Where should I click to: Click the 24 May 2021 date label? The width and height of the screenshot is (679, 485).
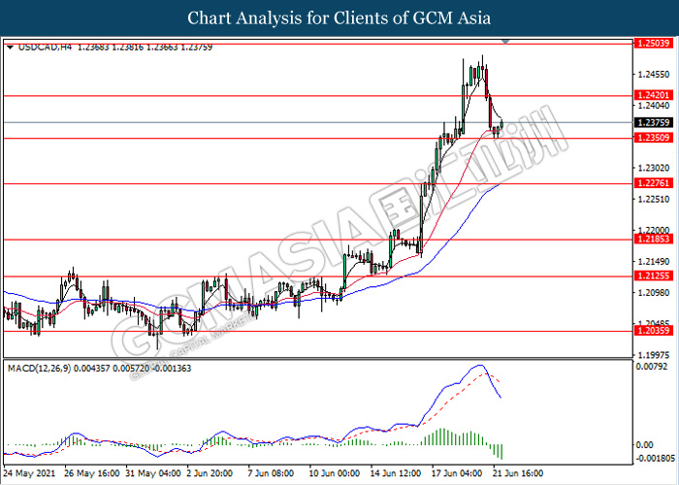pos(30,473)
